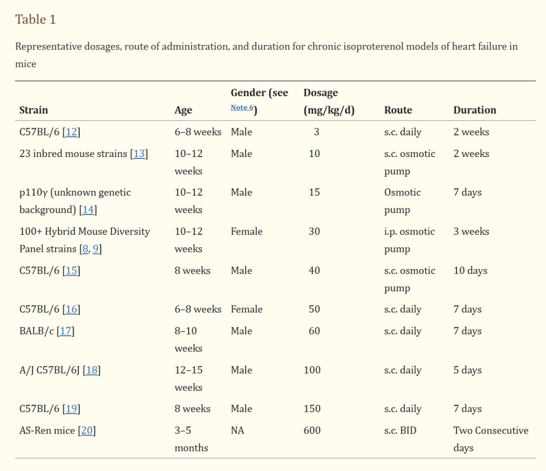This screenshot has width=546, height=471.
Task: Open reference 14 after p110γ background
Action: click(88, 210)
